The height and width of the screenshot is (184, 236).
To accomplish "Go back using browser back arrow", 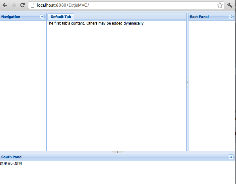I will pos(5,5).
